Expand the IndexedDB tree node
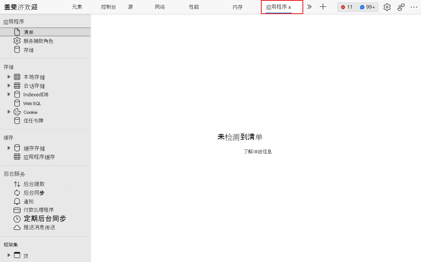 pos(9,94)
